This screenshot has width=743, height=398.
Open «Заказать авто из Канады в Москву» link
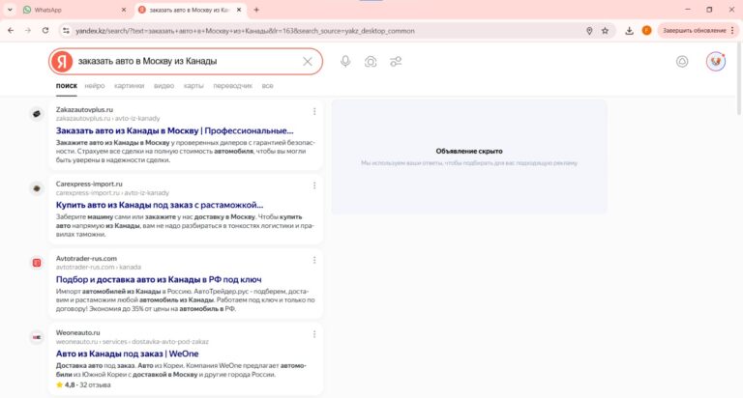[x=174, y=130]
